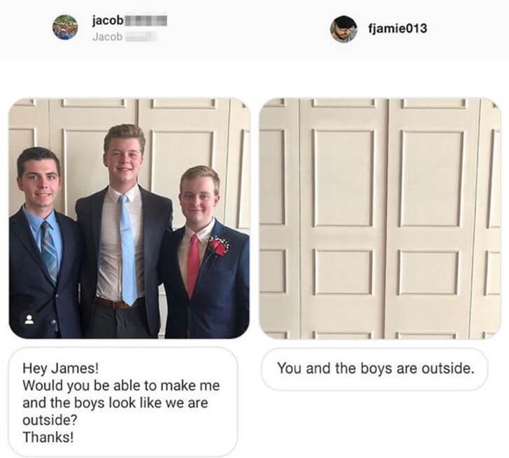Select the photo of three suited men

click(x=129, y=217)
